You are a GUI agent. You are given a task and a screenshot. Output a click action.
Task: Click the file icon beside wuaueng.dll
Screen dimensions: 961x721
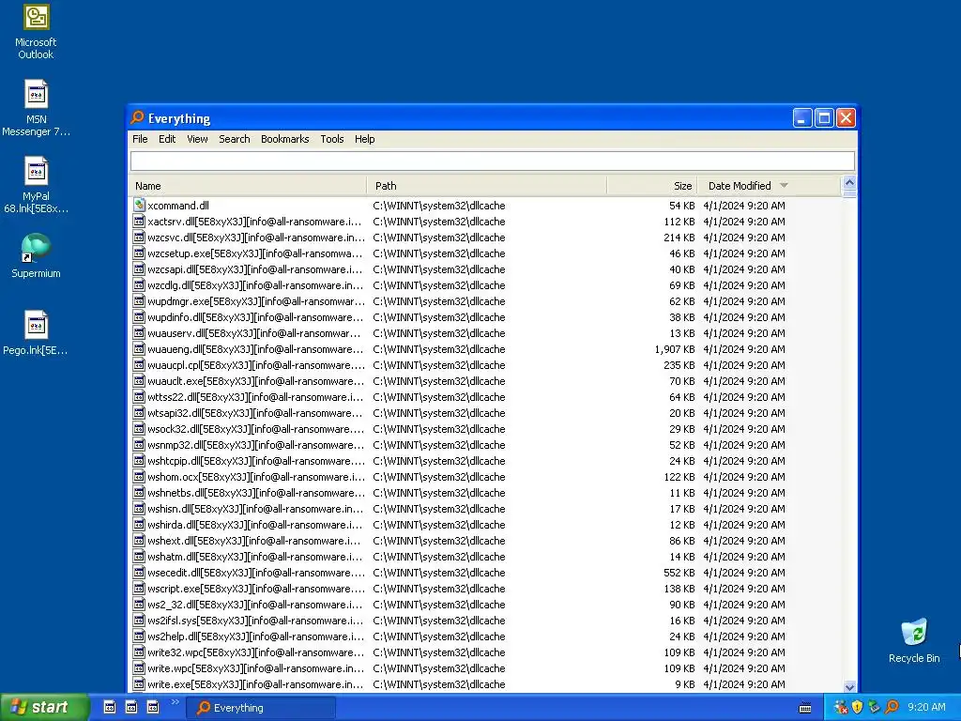pyautogui.click(x=139, y=349)
